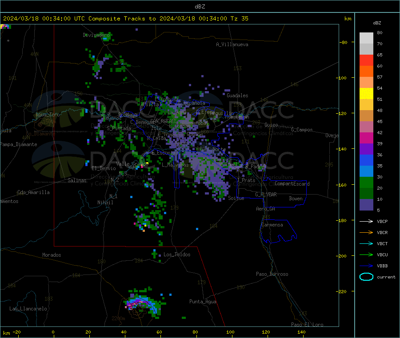Select the violet 36 dBZ color swatch
This screenshot has height=338, width=400.
[x=366, y=149]
